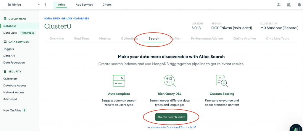Click version 5.0.13 value
303x131 pixels.
(196, 28)
